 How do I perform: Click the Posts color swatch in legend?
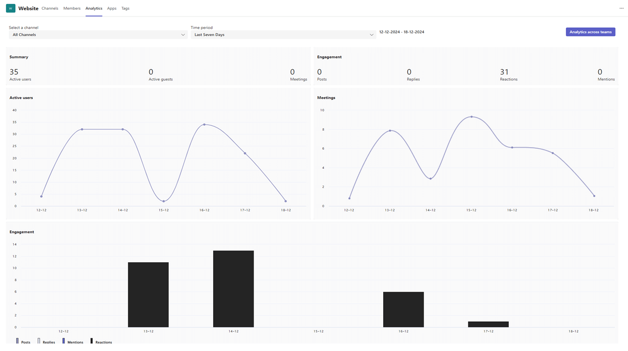tap(18, 341)
